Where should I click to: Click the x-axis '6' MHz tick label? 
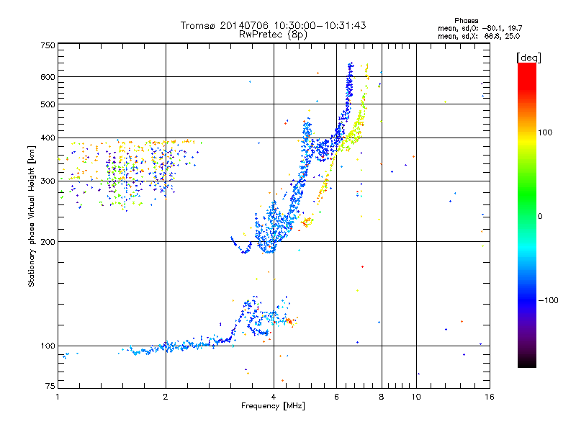336,397
